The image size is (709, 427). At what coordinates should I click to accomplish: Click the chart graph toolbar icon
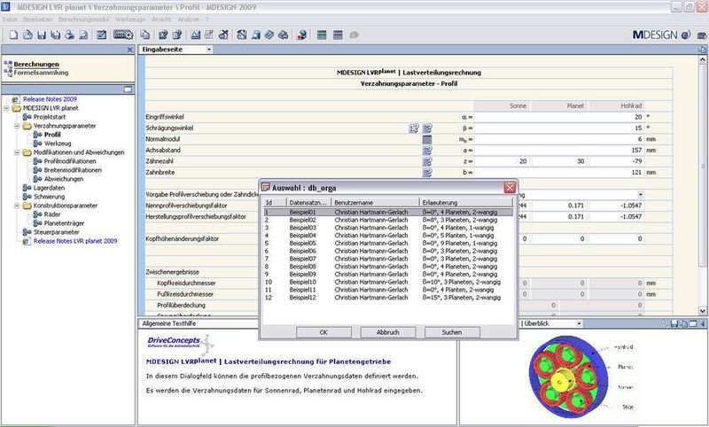(195, 35)
